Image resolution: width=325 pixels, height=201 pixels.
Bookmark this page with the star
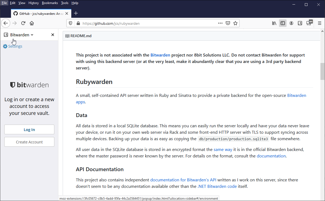tap(235, 23)
